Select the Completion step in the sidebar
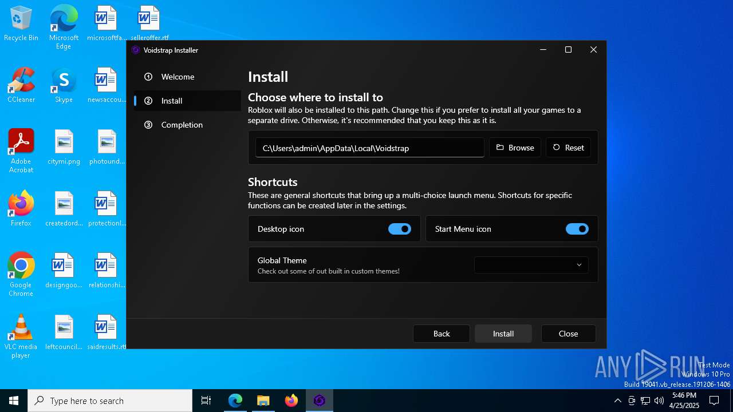This screenshot has height=412, width=733. [182, 125]
